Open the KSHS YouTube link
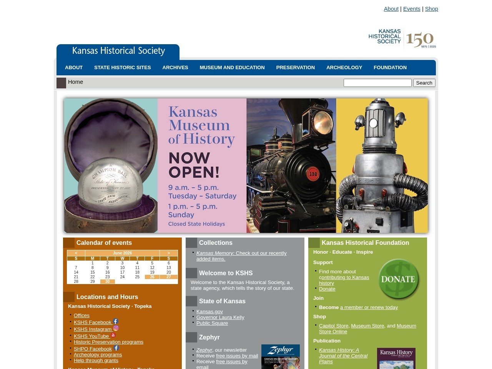The width and height of the screenshot is (492, 369). 91,336
